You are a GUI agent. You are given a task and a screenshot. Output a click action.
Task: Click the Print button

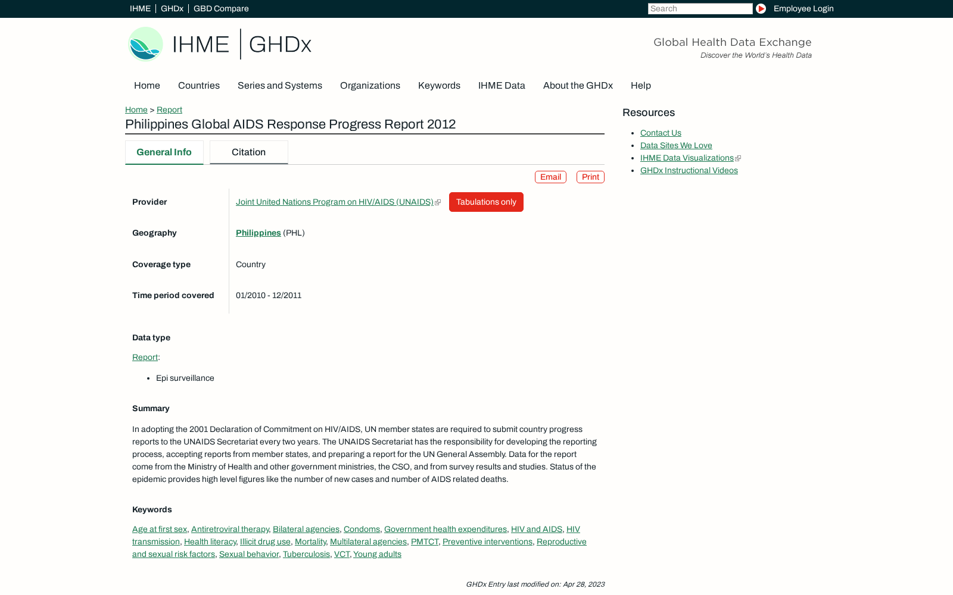[x=590, y=177]
